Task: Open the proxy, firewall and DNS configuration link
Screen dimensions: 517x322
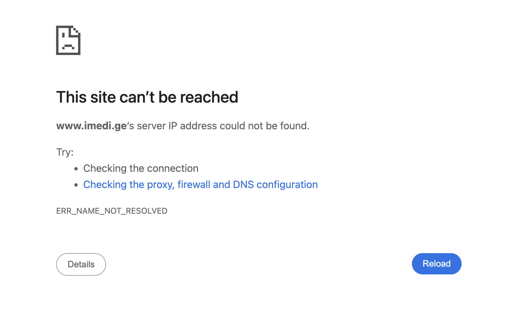Action: click(200, 185)
